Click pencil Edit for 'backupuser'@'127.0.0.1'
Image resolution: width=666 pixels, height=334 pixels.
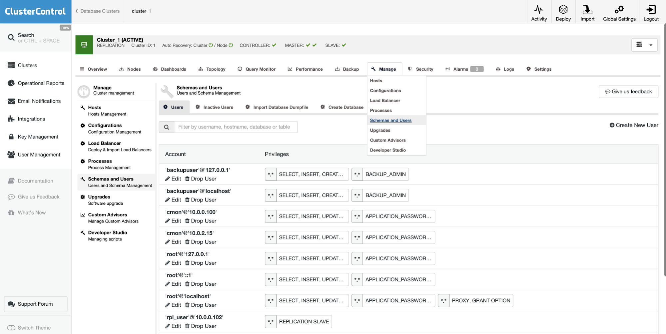click(x=173, y=179)
